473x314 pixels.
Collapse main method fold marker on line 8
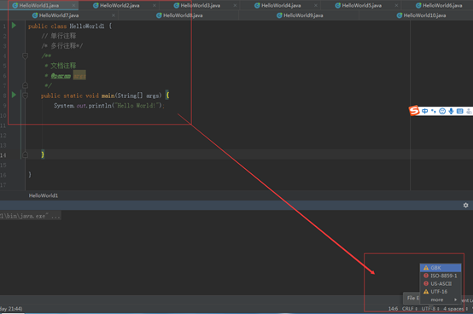[x=26, y=96]
